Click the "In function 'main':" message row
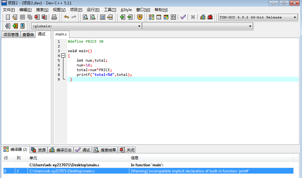 [148, 165]
